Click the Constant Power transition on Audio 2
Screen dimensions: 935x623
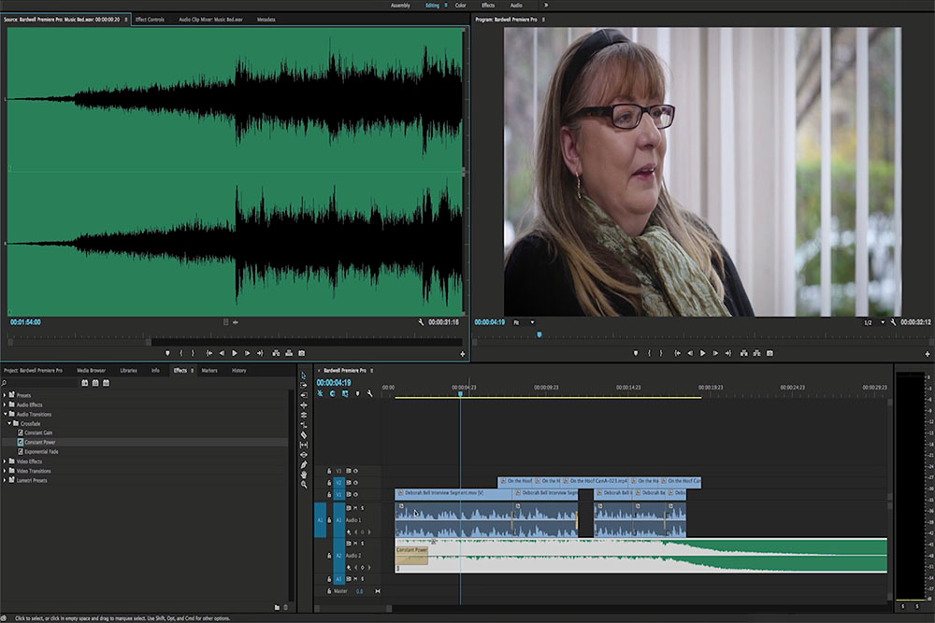pyautogui.click(x=411, y=555)
